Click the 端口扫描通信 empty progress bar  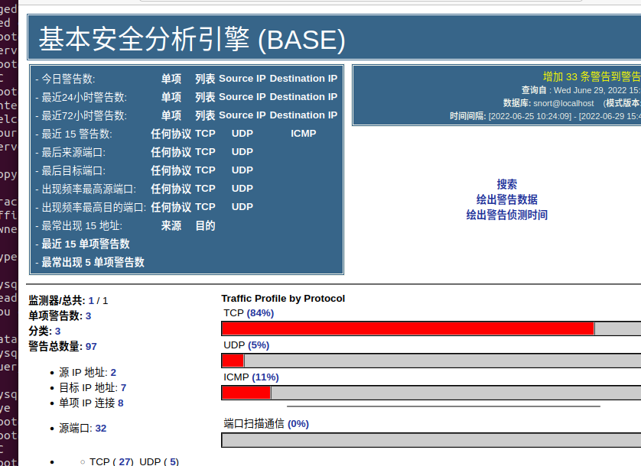tap(431, 440)
